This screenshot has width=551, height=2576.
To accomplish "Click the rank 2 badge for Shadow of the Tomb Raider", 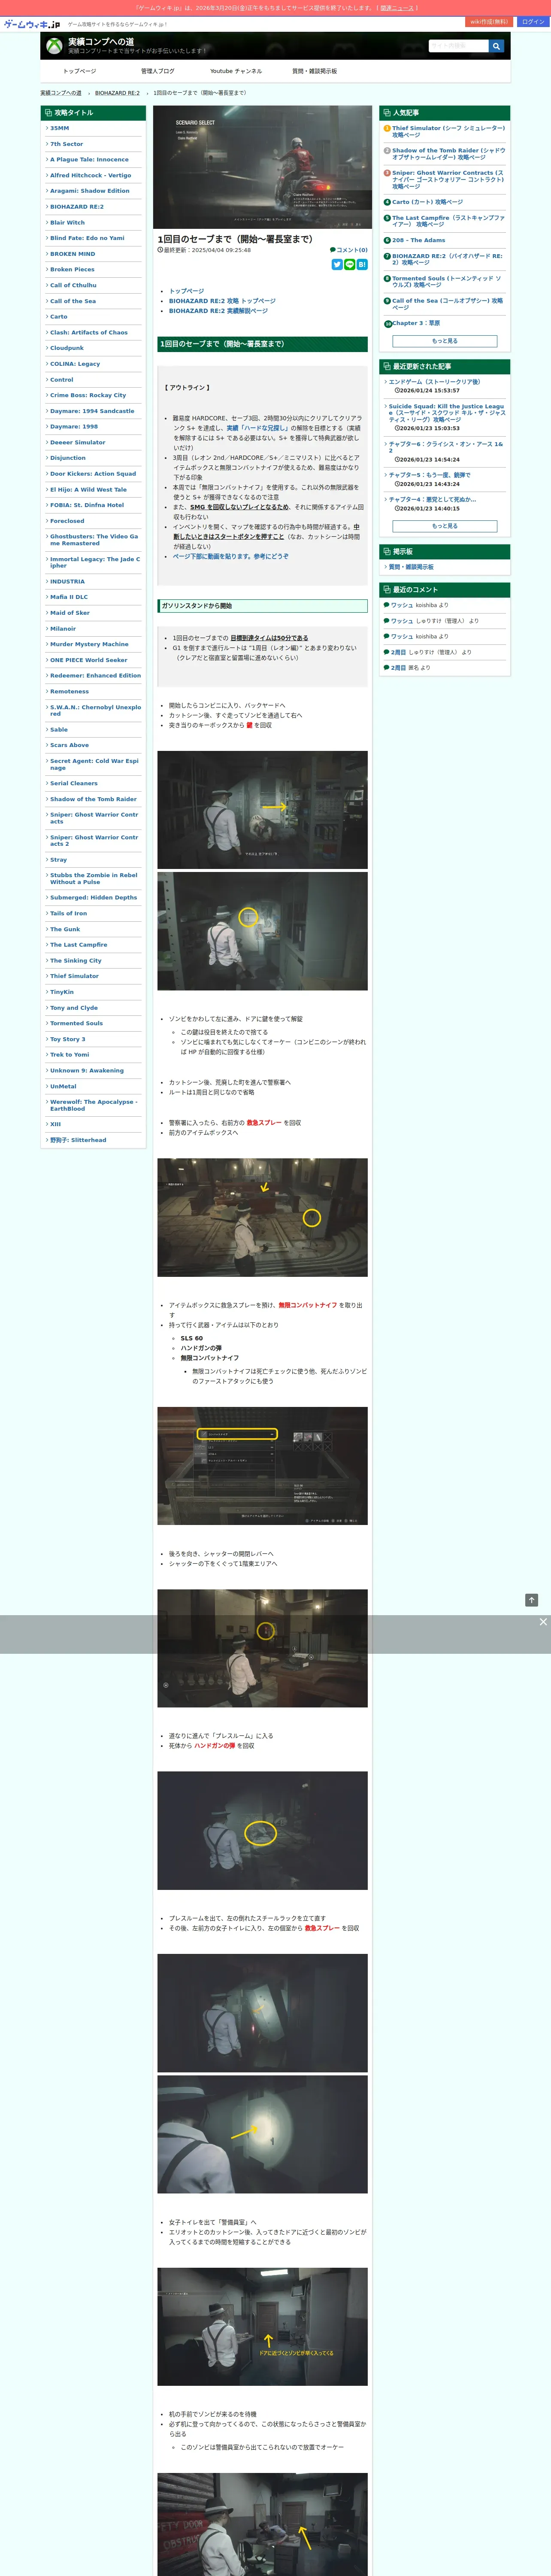I will [x=387, y=151].
